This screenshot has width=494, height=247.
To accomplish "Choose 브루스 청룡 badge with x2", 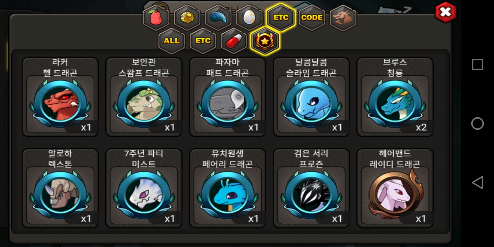I will click(395, 97).
